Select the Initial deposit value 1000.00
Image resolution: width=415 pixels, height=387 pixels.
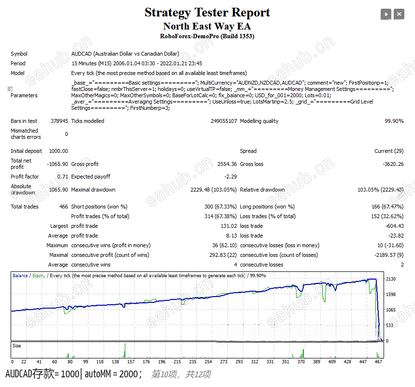pos(59,151)
